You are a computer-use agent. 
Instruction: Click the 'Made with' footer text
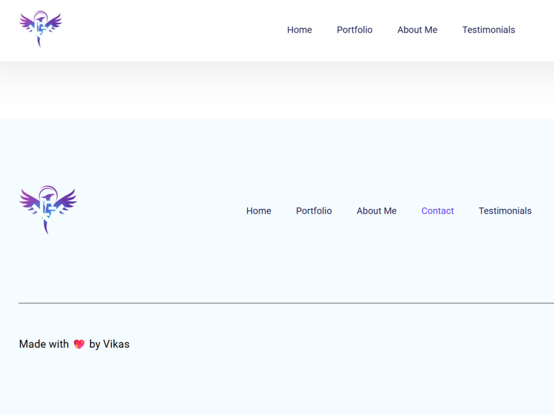44,344
